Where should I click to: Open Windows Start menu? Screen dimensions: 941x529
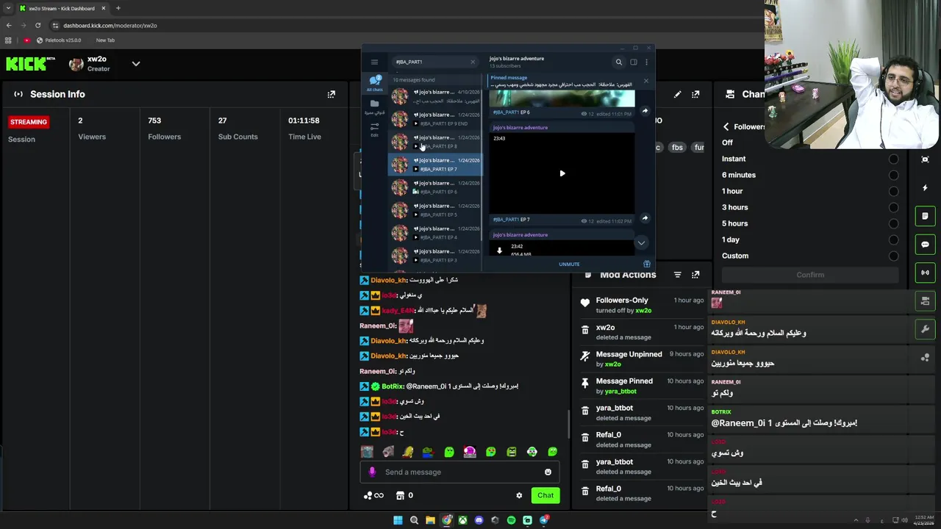[398, 520]
